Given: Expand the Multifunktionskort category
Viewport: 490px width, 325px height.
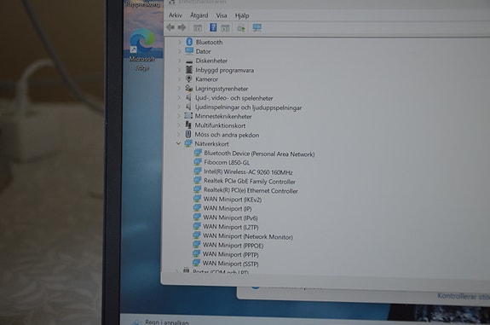Looking at the screenshot, I should (x=179, y=125).
